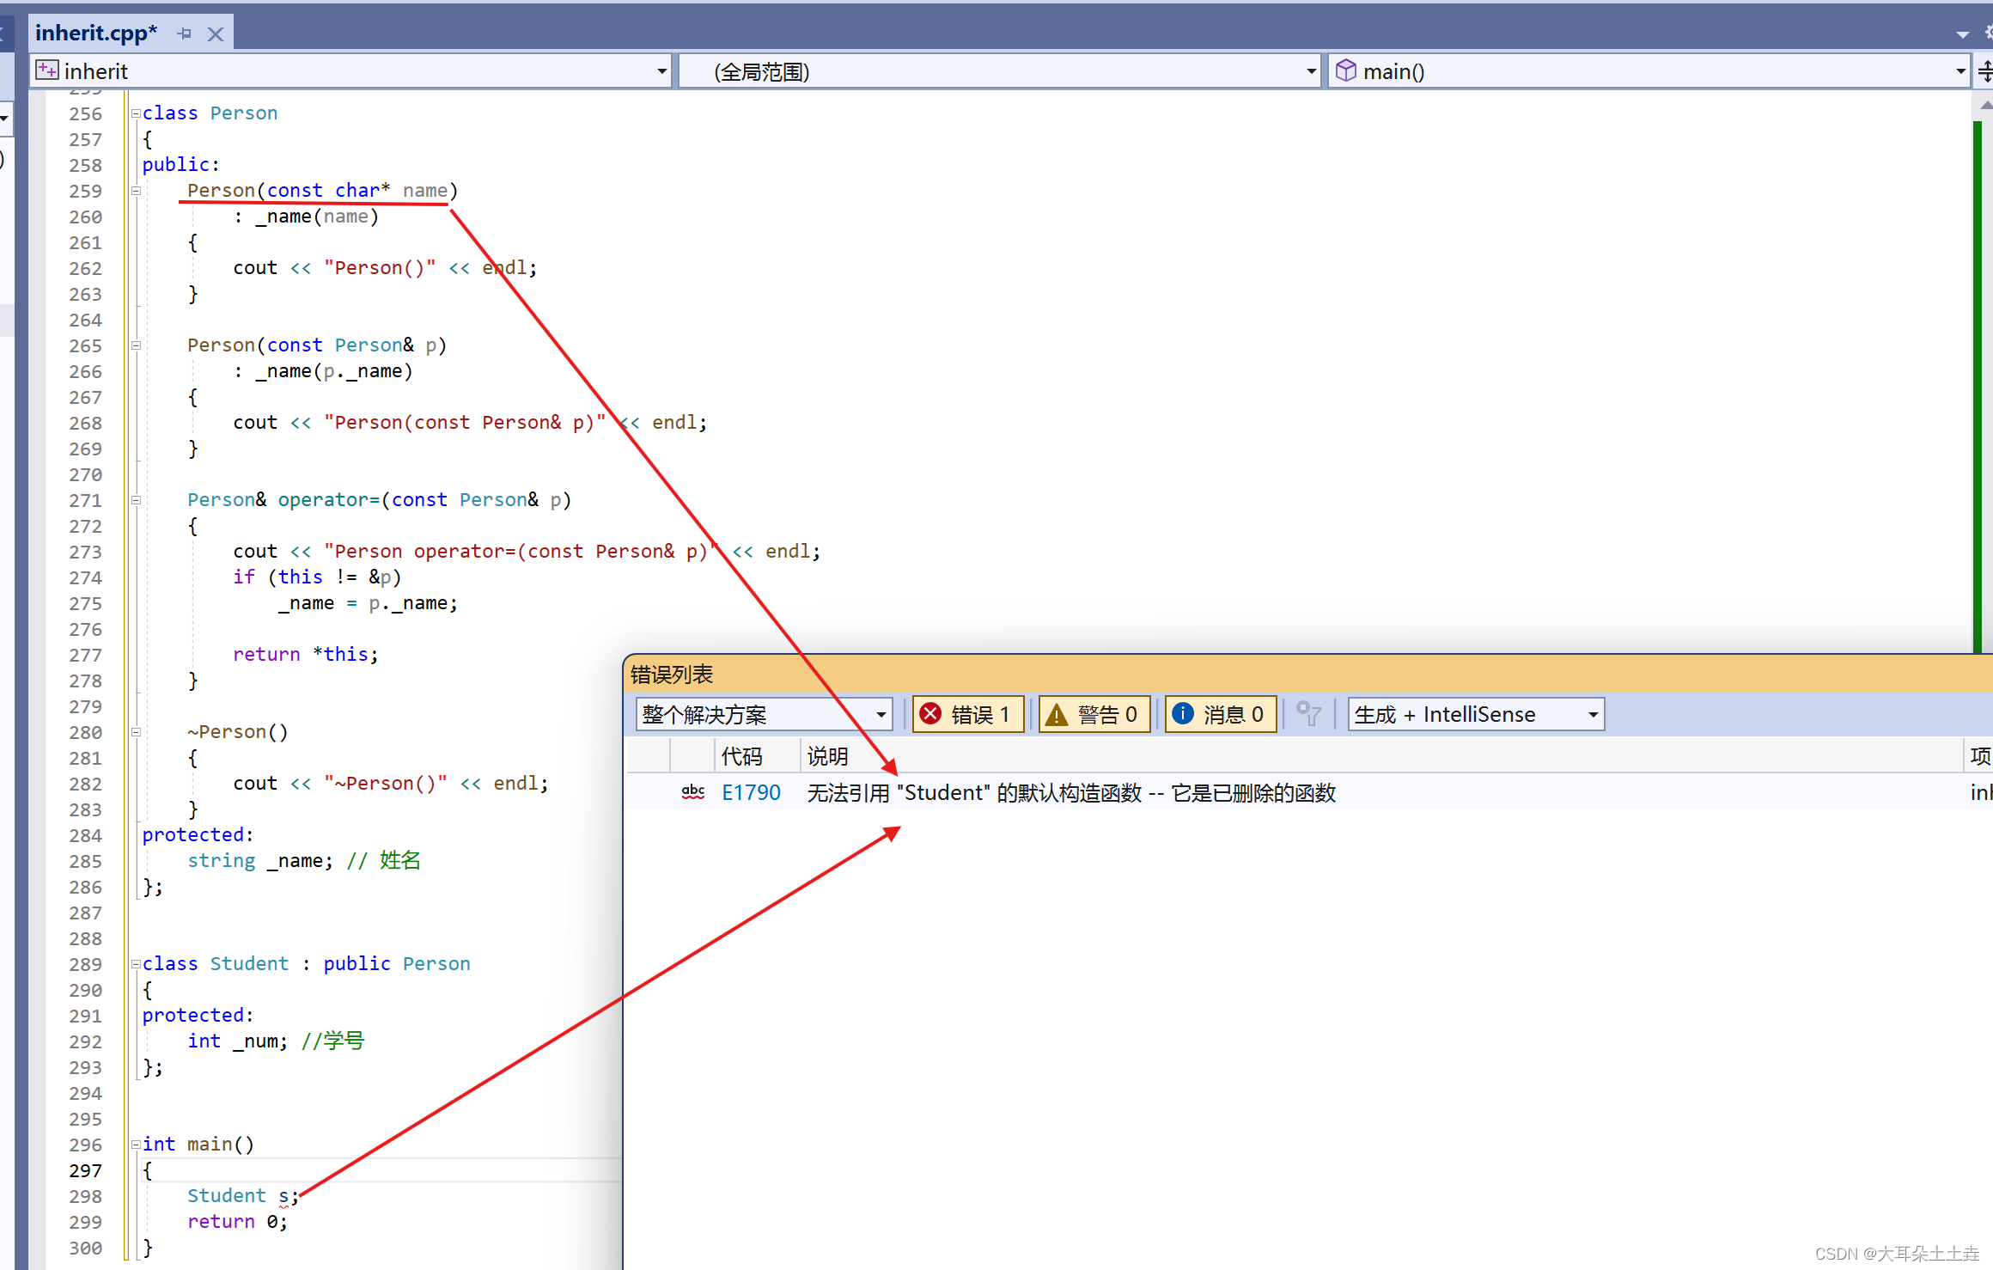Select the Student default constructor error row

[x=1309, y=792]
